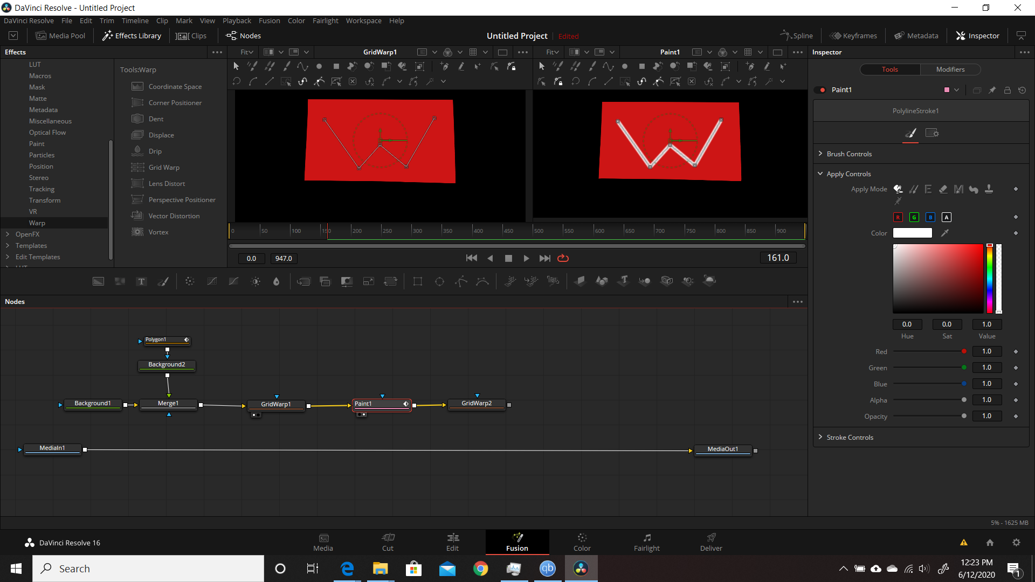1035x582 pixels.
Task: Add a Text 3D node from toolbar
Action: [624, 281]
